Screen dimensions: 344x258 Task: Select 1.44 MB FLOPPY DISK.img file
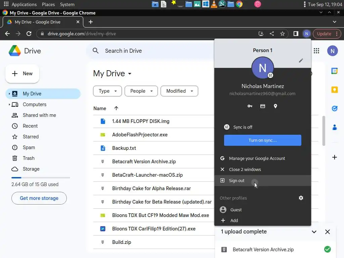tap(154, 121)
